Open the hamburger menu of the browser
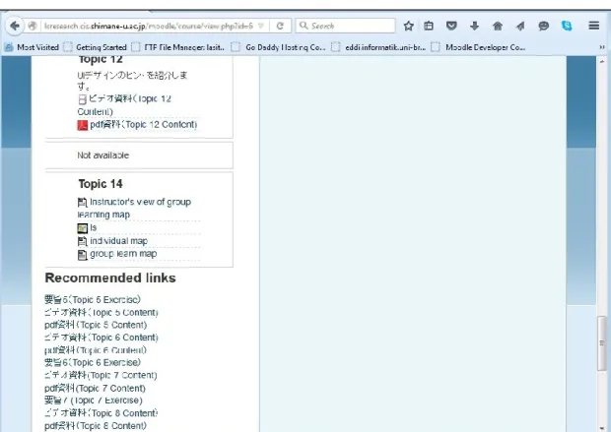The width and height of the screenshot is (611, 432). point(594,26)
